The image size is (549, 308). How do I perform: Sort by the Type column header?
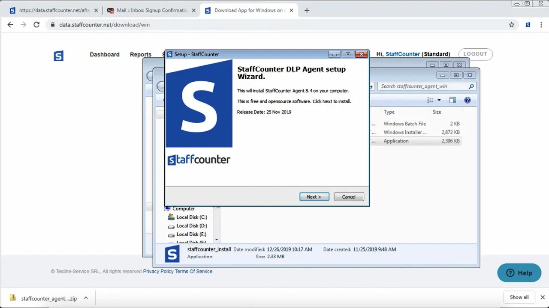[x=389, y=112]
